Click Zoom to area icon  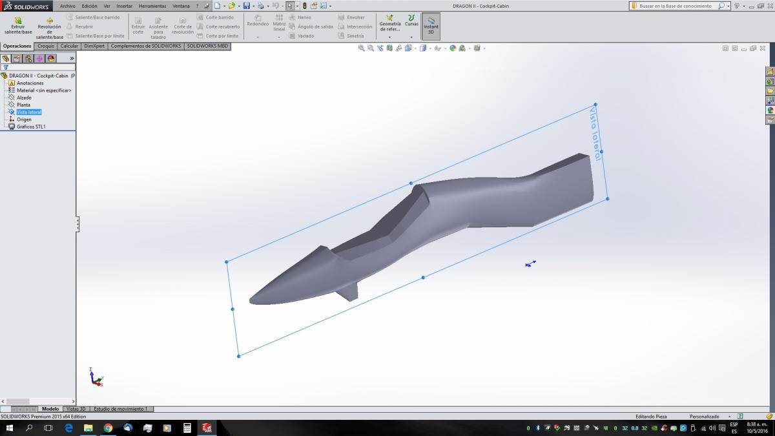(x=371, y=48)
